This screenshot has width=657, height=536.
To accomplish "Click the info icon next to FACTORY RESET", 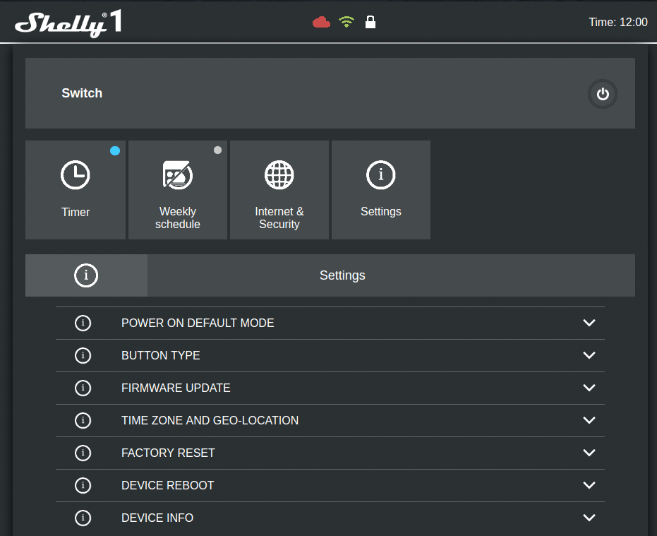I will tap(83, 453).
